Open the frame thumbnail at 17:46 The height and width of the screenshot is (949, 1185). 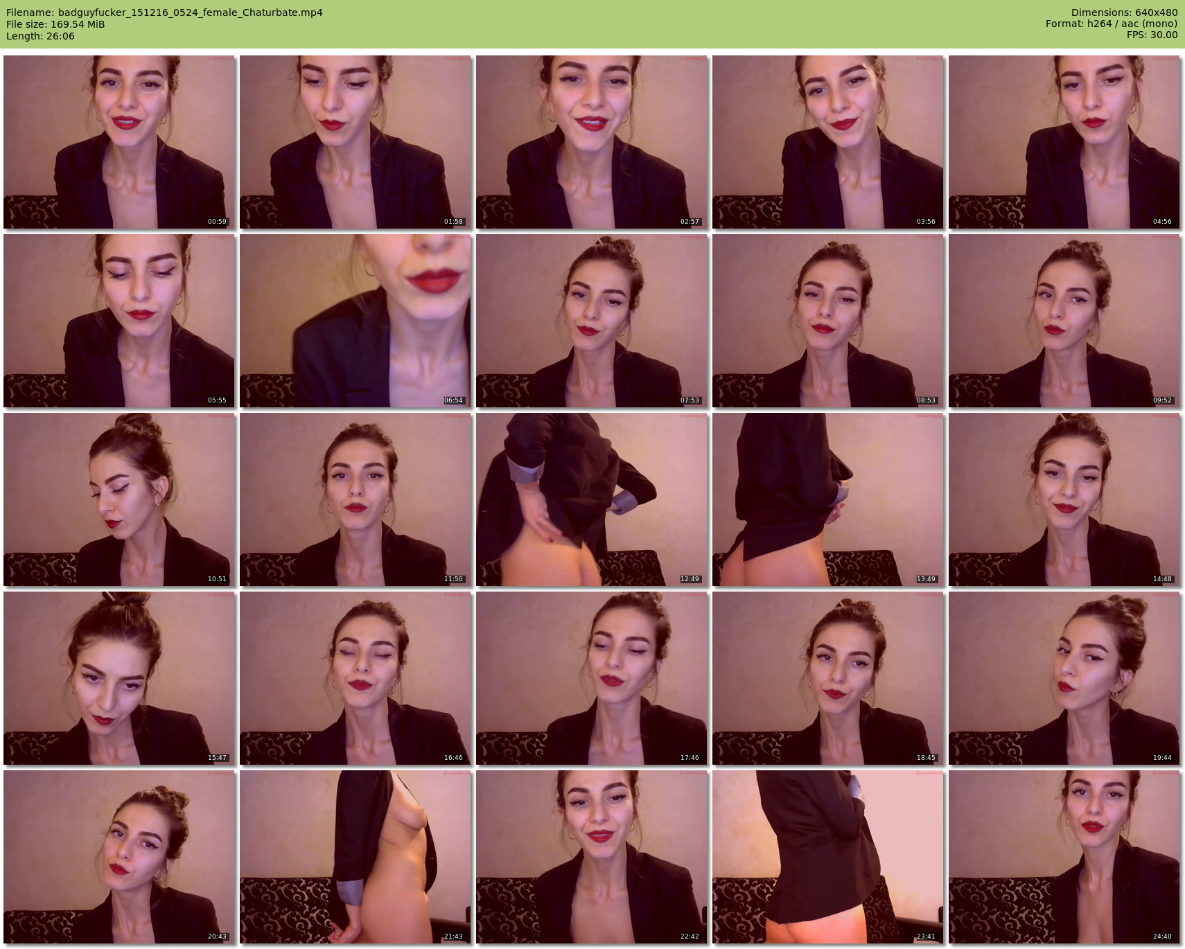click(592, 678)
